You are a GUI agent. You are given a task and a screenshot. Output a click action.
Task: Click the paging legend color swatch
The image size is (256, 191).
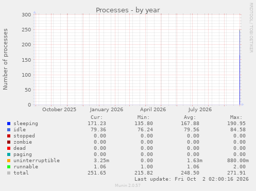[x=9, y=154]
